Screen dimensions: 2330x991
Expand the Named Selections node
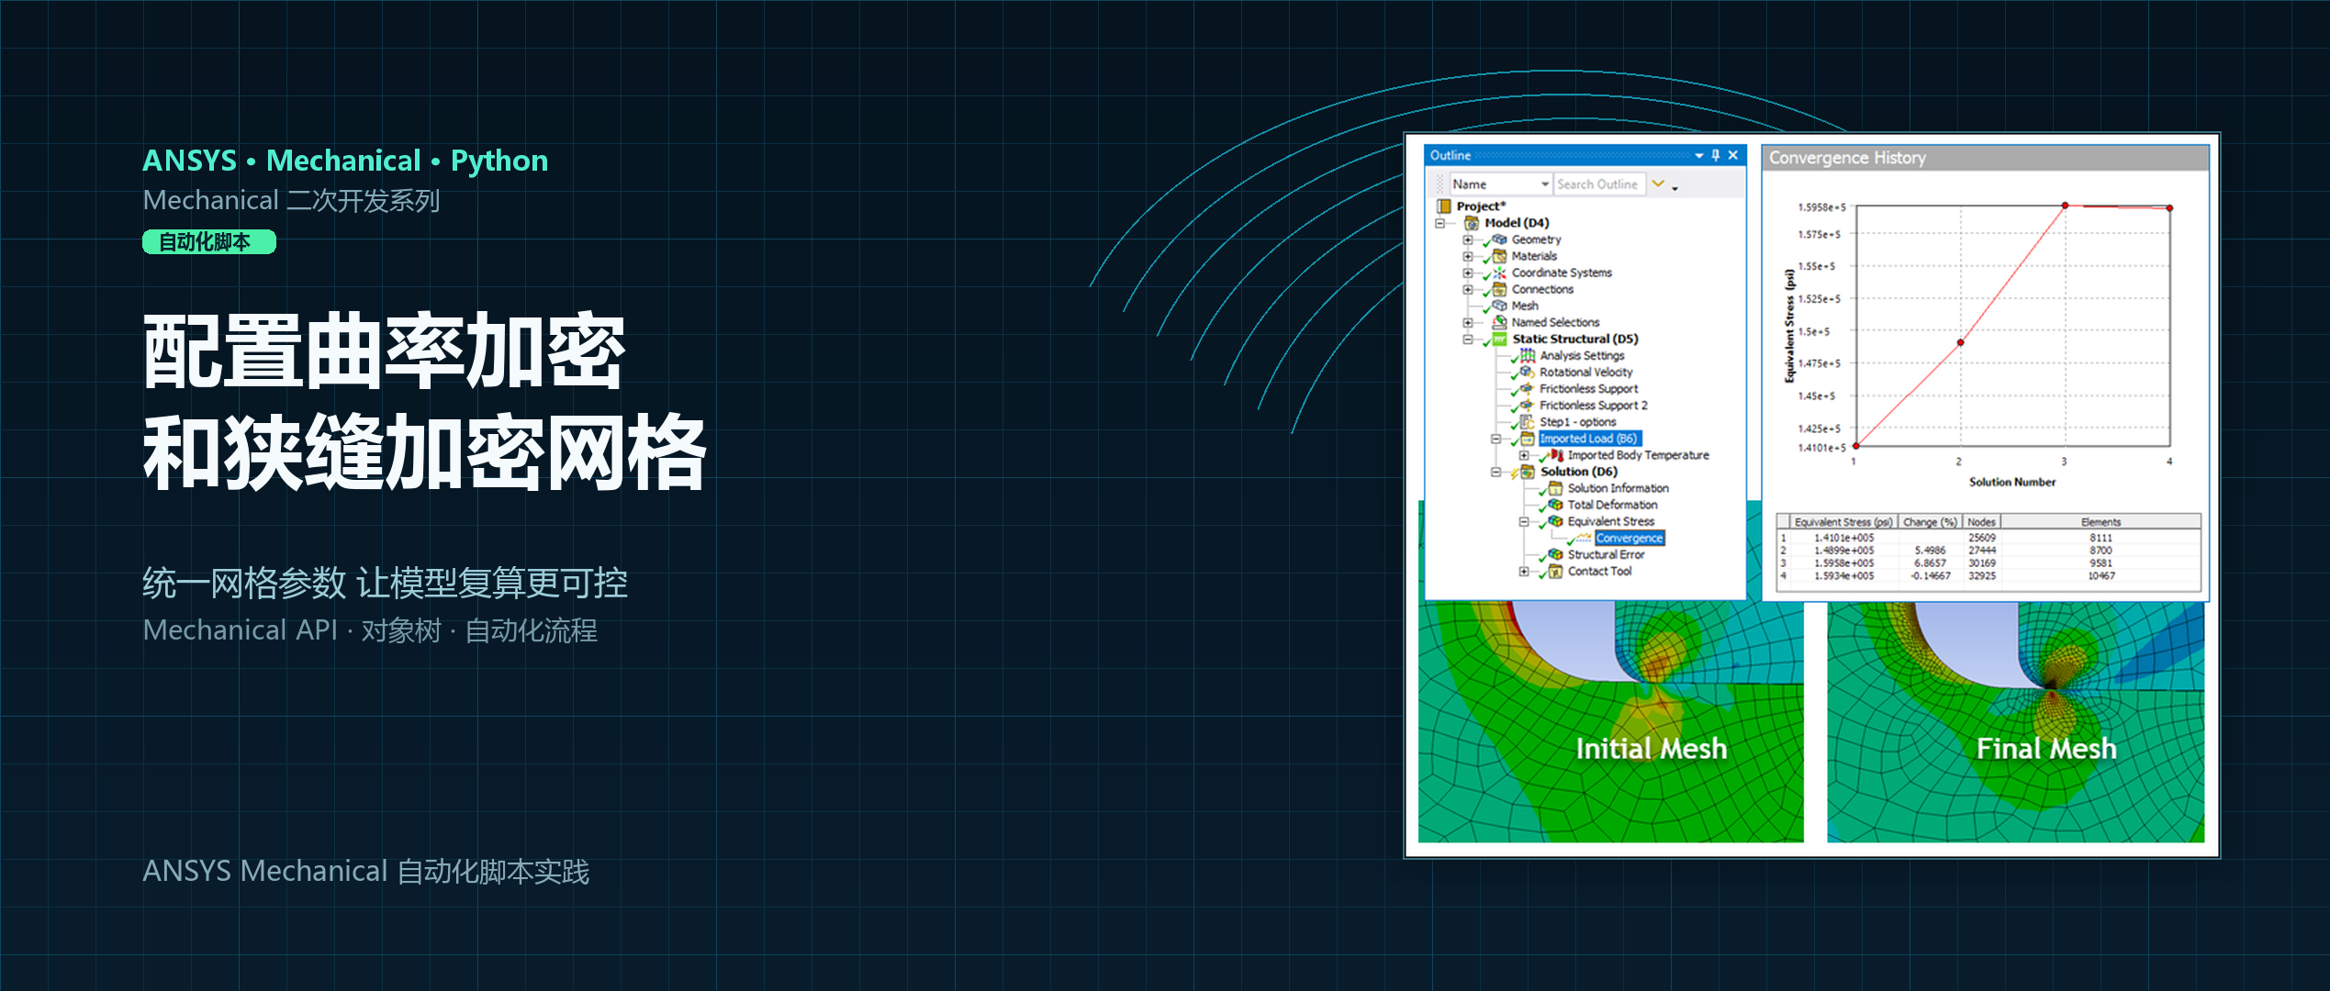click(x=1468, y=322)
